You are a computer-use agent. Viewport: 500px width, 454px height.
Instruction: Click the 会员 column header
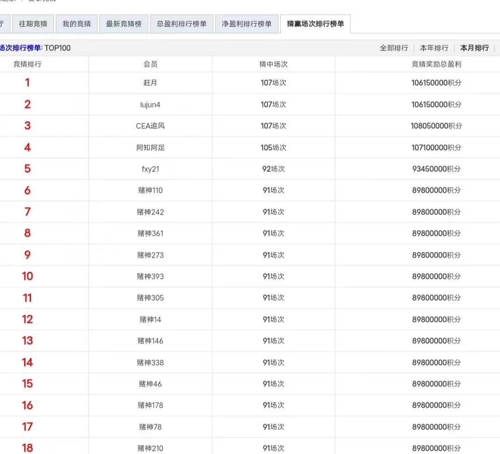[x=150, y=64]
